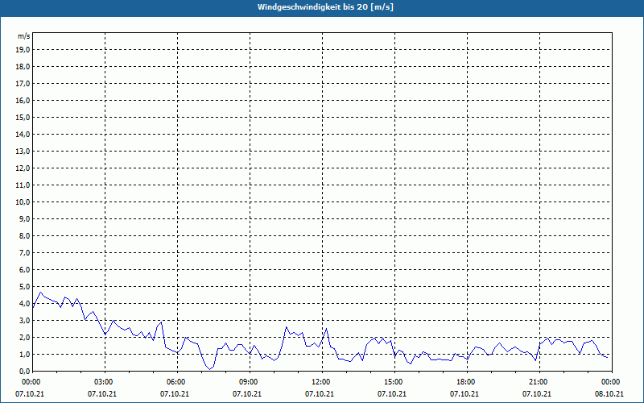Click the 6,0 y-axis label
Image resolution: width=644 pixels, height=403 pixels.
tap(24, 270)
